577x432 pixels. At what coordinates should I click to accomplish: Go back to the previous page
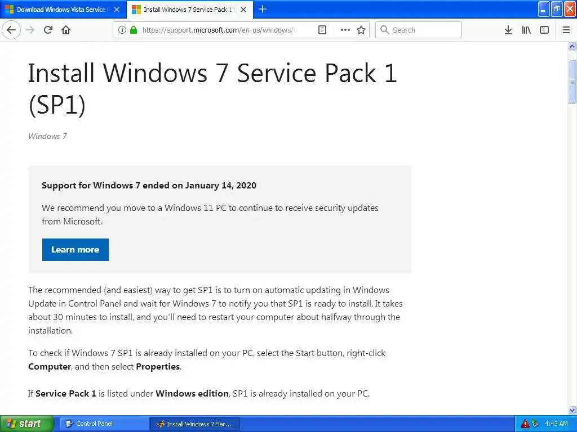[x=11, y=30]
